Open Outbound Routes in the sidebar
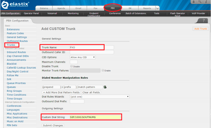211x128 pixels. 17,41
